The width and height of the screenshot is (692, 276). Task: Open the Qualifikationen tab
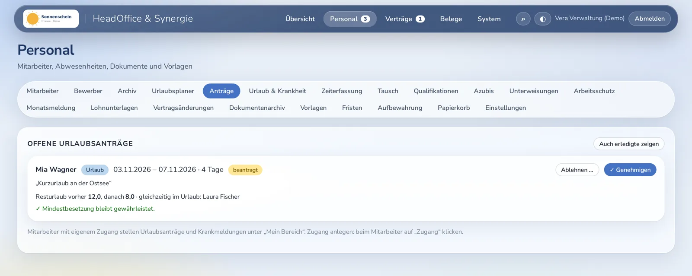tap(436, 91)
